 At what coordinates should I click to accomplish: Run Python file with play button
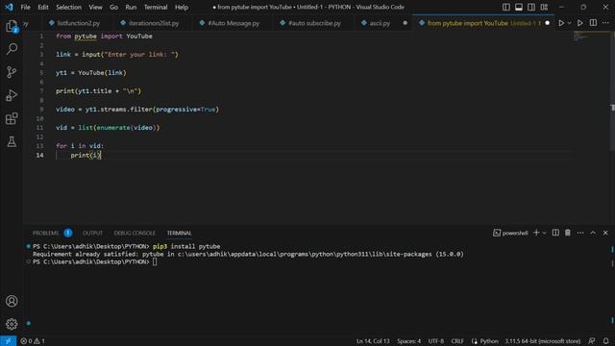pos(561,23)
